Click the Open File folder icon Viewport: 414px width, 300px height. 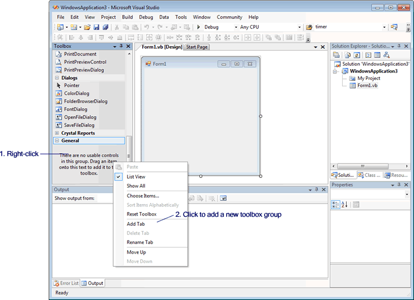(x=87, y=27)
